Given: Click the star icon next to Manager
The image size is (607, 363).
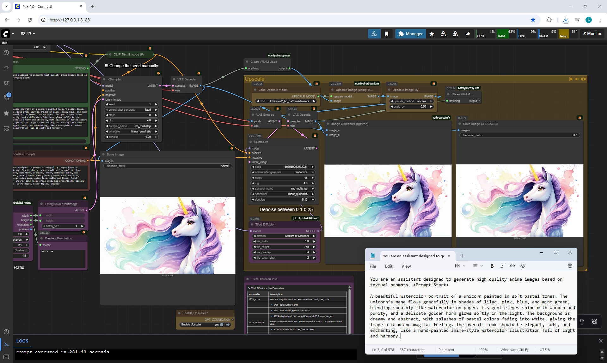Looking at the screenshot, I should click(432, 34).
